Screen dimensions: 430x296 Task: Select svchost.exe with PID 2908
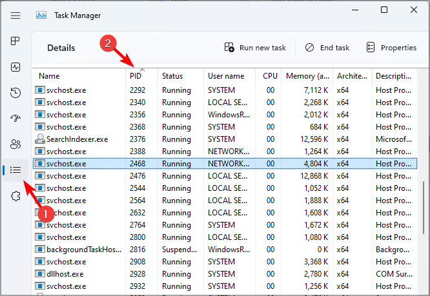(225, 262)
